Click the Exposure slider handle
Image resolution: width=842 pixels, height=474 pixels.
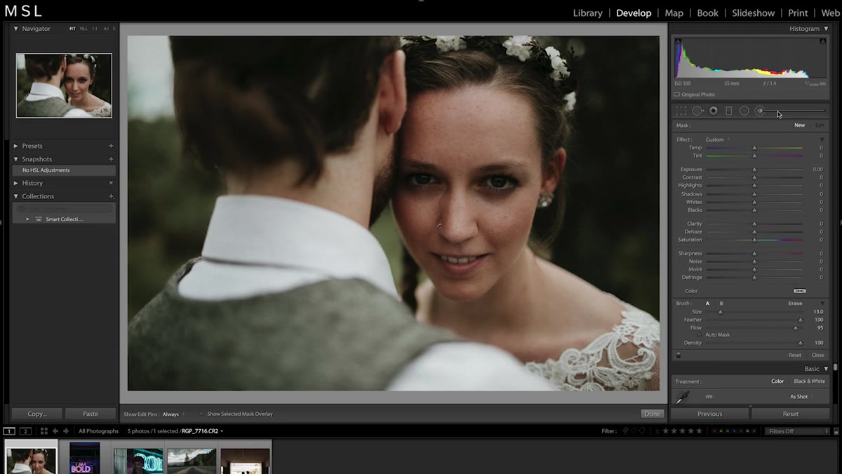click(x=754, y=170)
